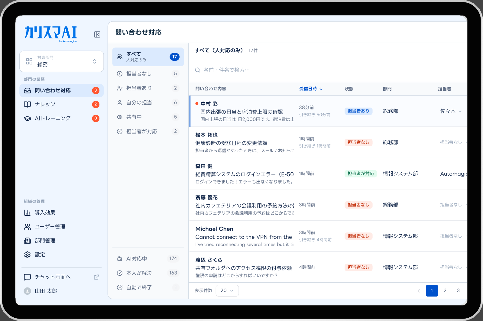Filter by 担当者なし
This screenshot has height=321, width=483.
148,73
